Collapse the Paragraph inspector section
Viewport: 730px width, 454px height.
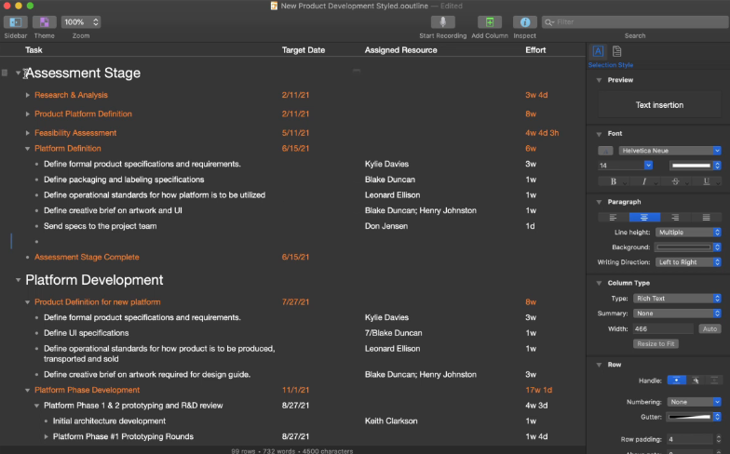[x=600, y=202]
